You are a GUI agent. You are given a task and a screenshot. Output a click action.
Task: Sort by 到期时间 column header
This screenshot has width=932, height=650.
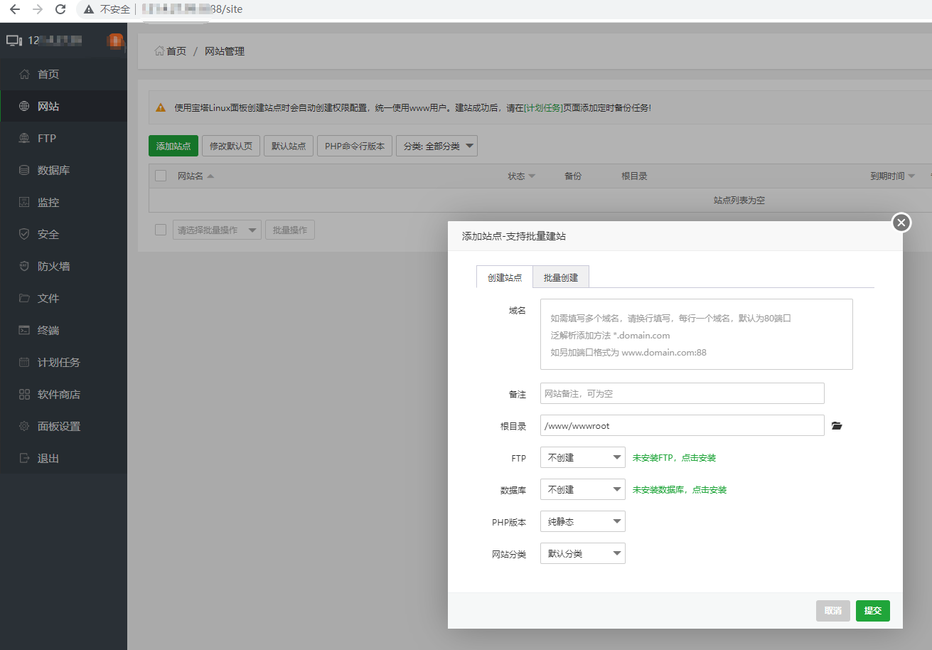tap(892, 176)
